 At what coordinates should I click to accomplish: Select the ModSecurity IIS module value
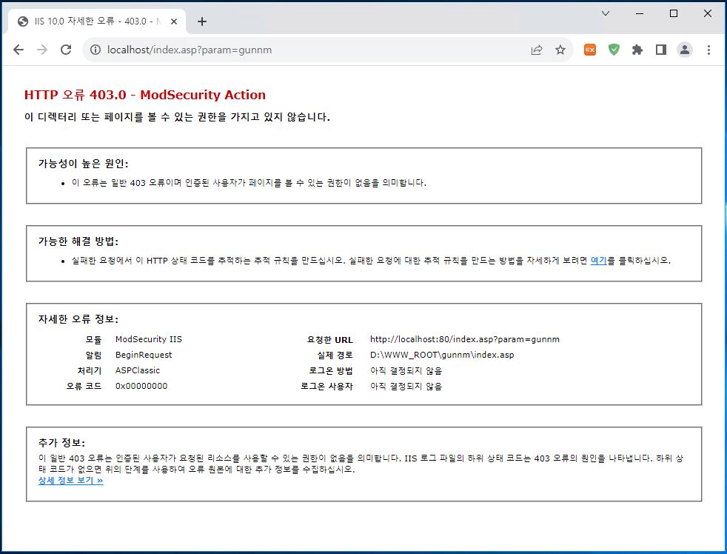coord(148,339)
